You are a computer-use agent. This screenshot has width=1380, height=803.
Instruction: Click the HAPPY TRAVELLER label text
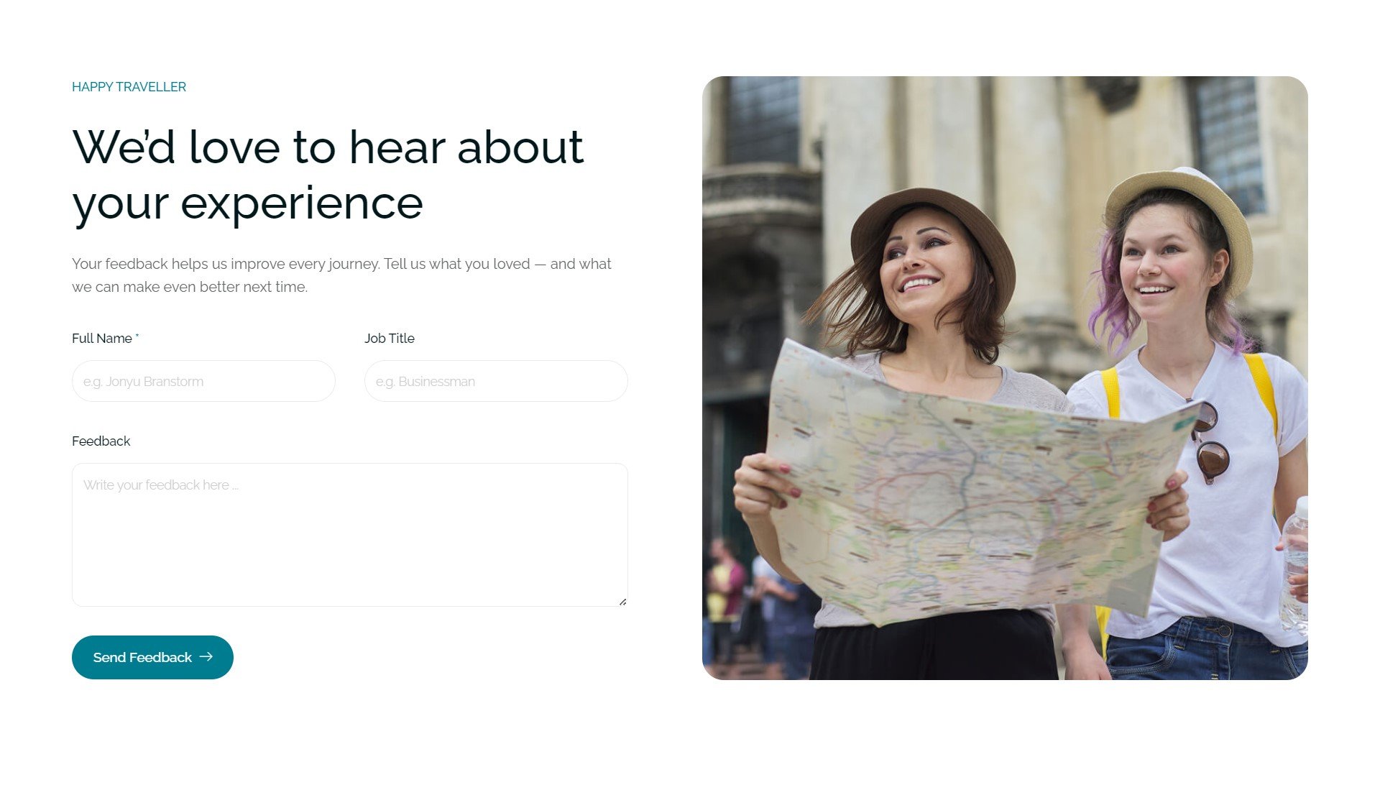click(129, 87)
